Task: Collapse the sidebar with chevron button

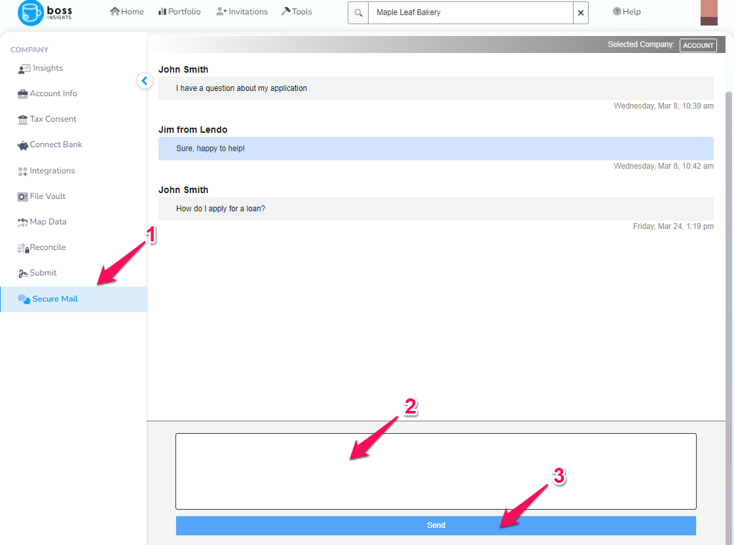Action: click(145, 81)
